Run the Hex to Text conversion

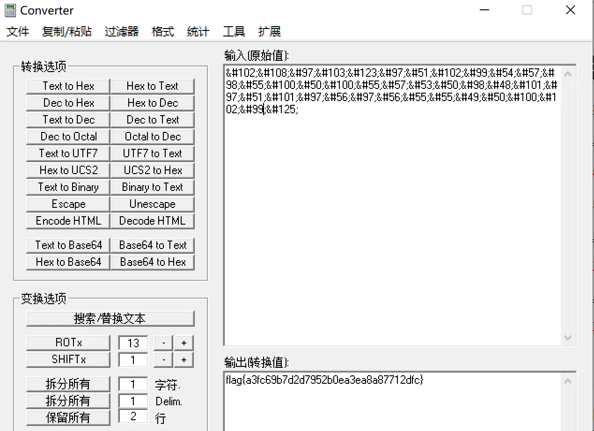click(153, 86)
